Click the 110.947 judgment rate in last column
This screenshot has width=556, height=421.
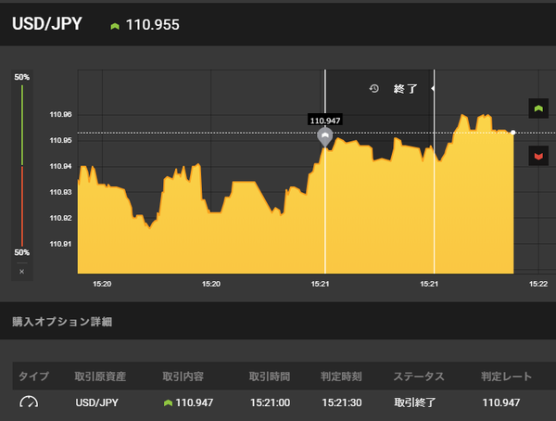[501, 402]
